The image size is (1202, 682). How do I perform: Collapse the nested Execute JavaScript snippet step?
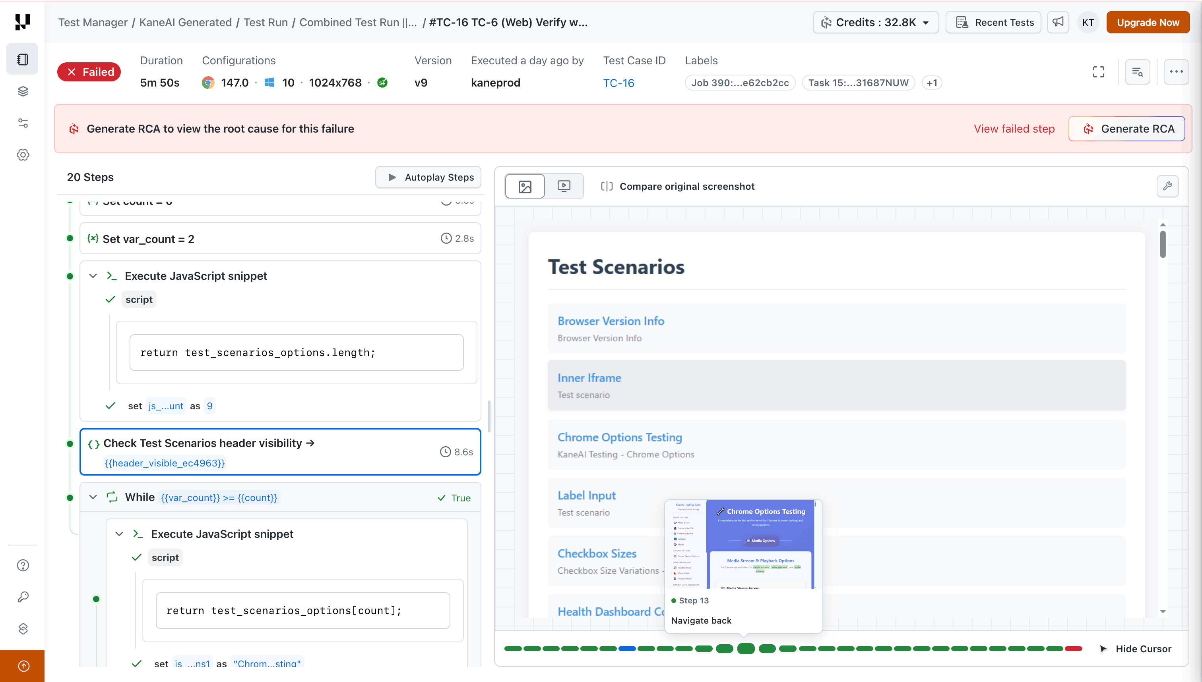tap(119, 534)
